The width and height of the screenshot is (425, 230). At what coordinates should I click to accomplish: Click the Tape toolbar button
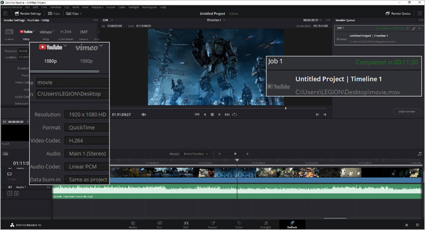coord(53,13)
